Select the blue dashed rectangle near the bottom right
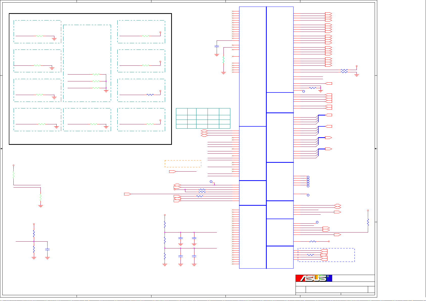426x301 pixels. tap(326, 255)
